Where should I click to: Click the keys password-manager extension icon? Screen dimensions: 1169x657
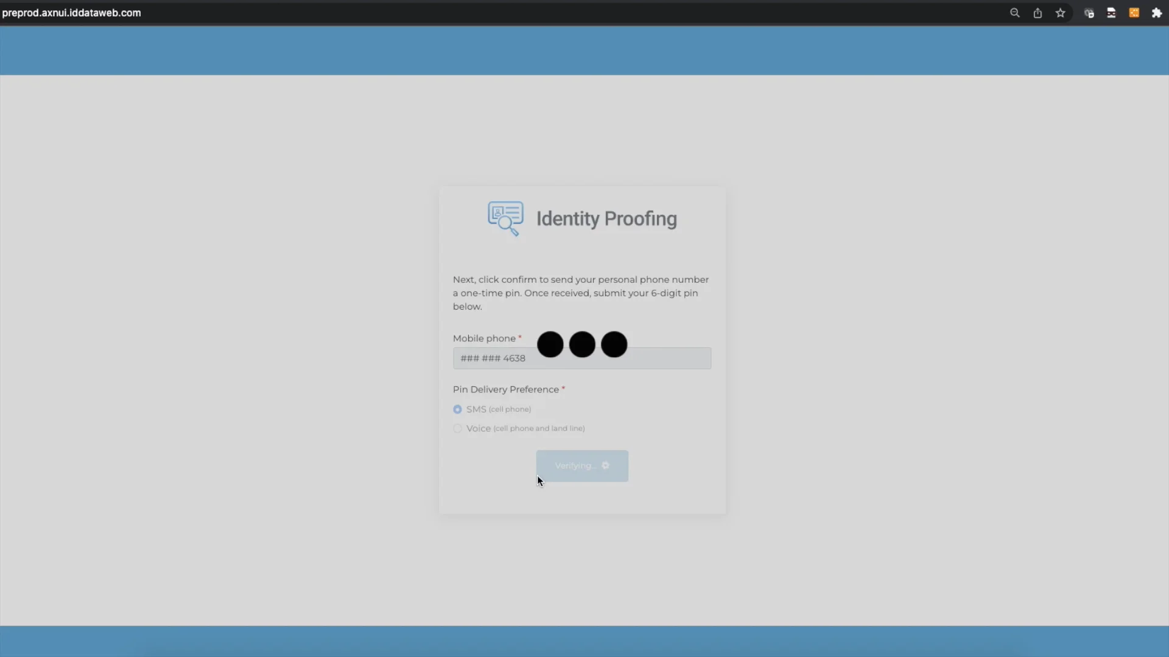pos(1089,13)
